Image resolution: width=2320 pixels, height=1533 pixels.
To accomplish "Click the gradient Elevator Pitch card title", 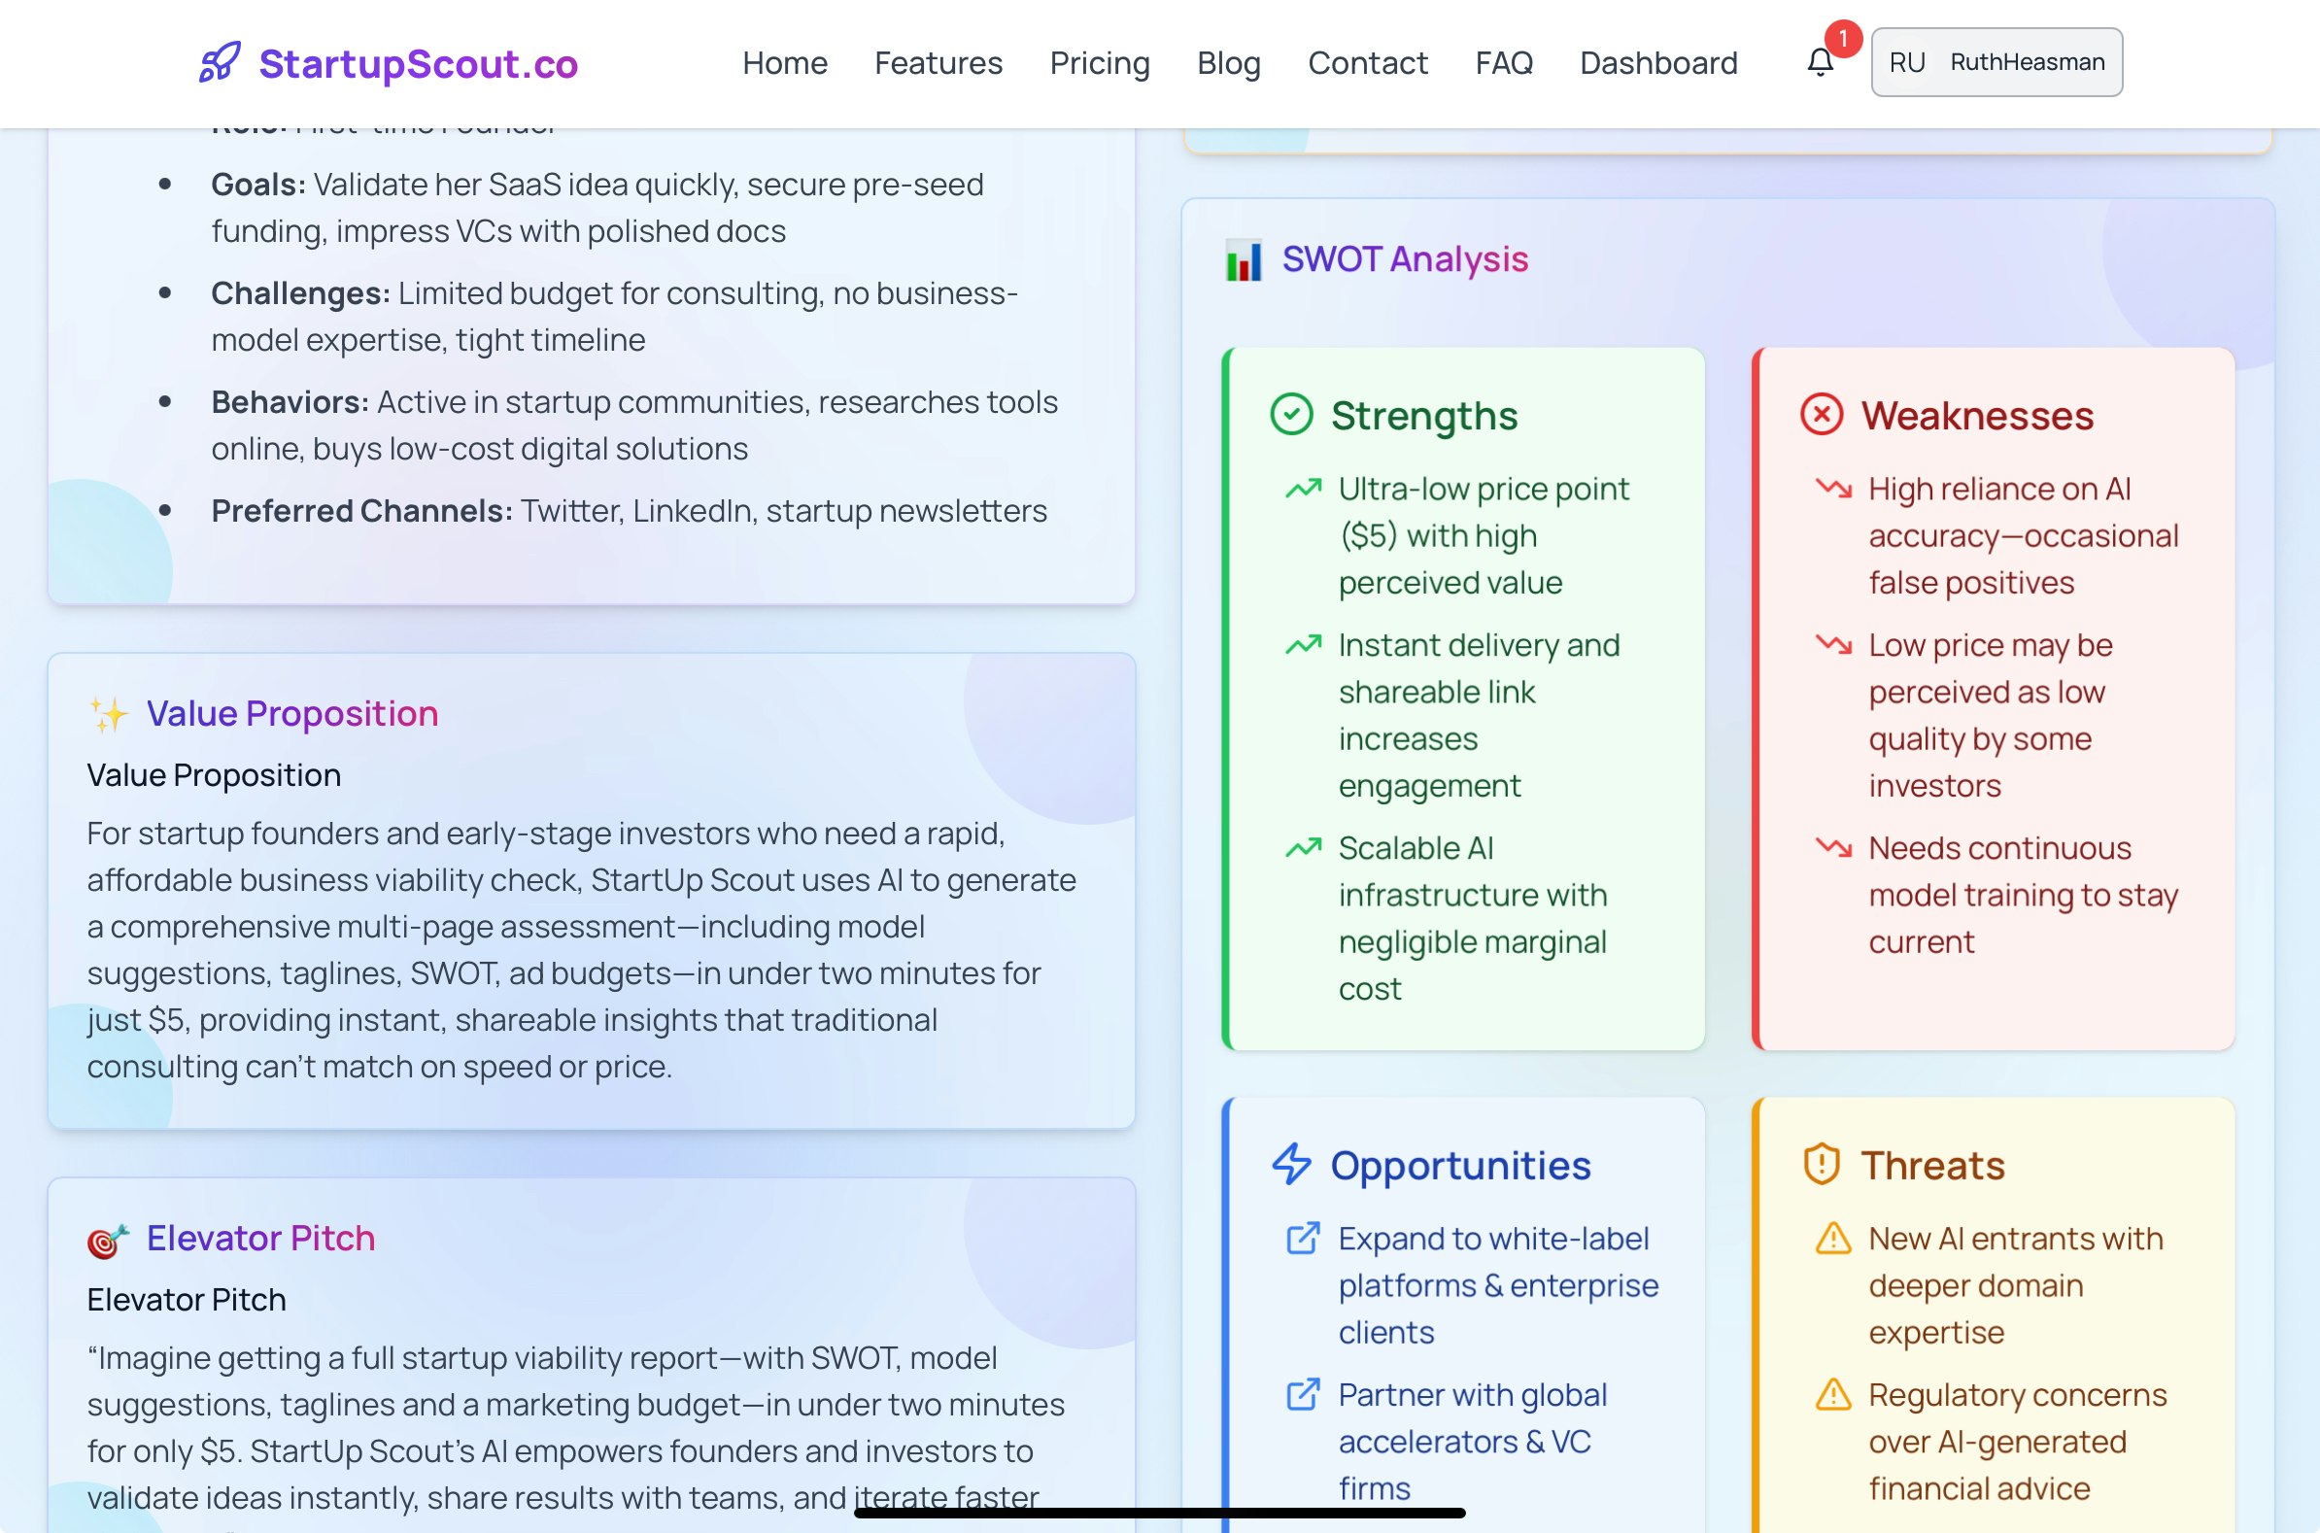I will click(x=261, y=1239).
